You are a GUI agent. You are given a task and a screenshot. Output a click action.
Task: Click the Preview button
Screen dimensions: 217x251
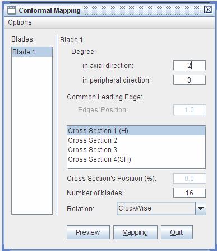(x=88, y=232)
